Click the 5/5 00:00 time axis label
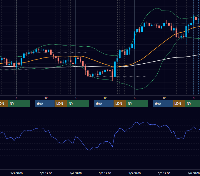200x176 pixels. pyautogui.click(x=134, y=173)
